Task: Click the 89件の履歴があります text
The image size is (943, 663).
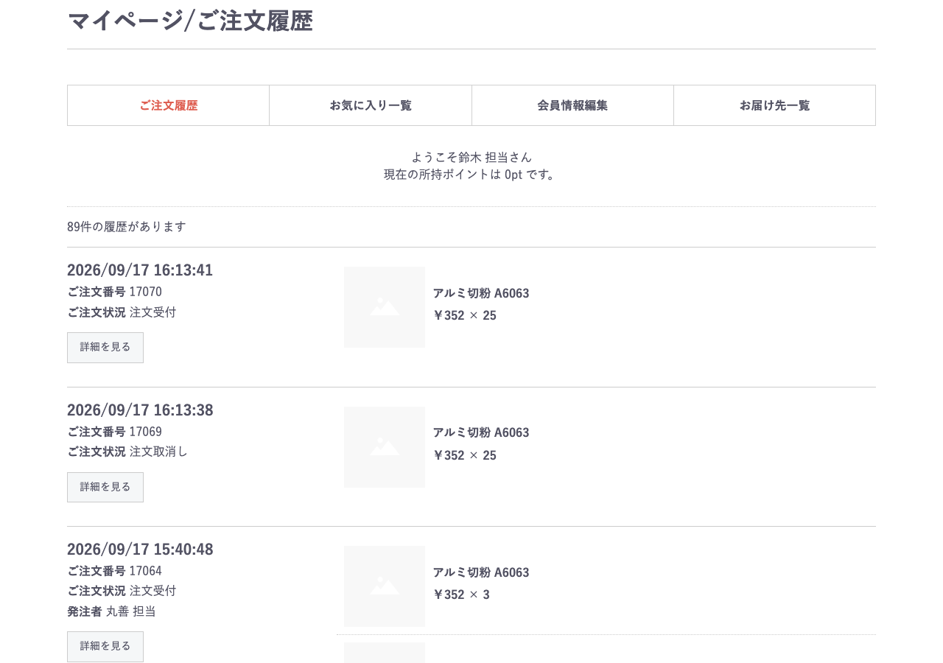Action: click(x=127, y=227)
